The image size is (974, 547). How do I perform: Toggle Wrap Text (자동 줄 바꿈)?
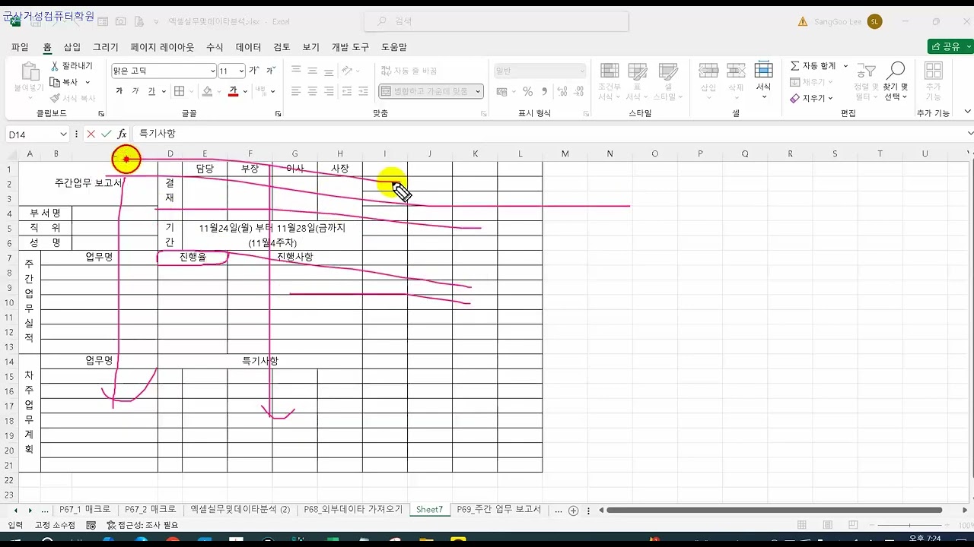(x=409, y=71)
